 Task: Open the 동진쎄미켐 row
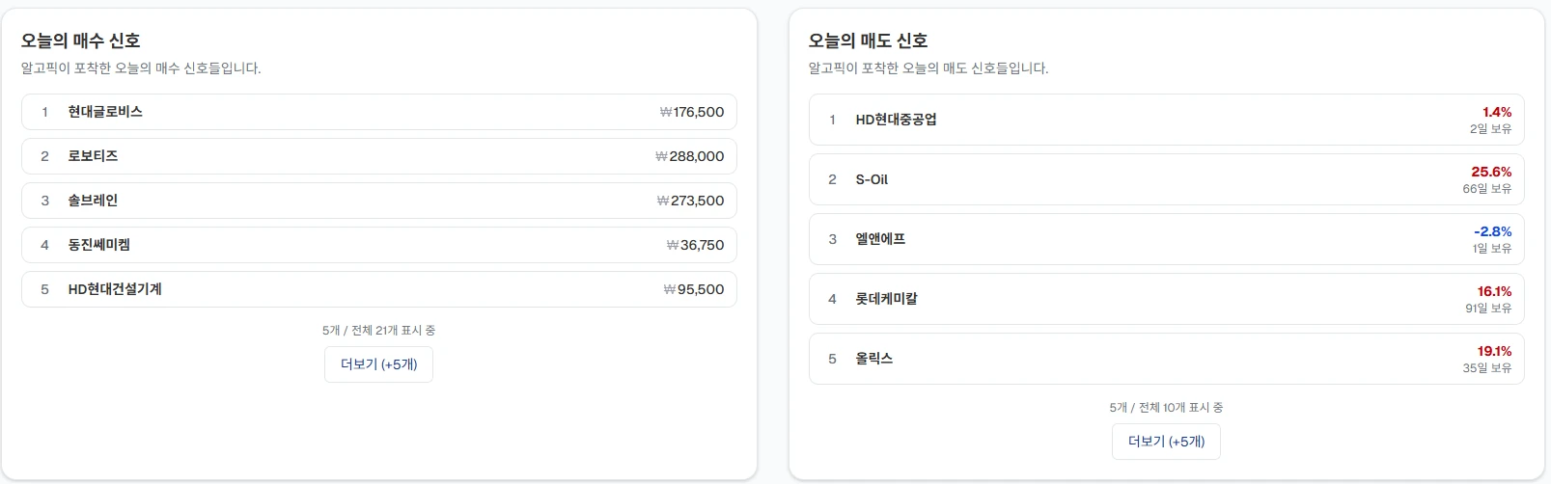[x=98, y=245]
